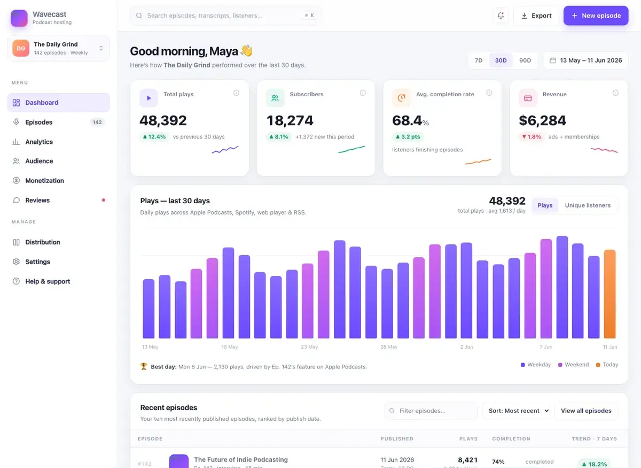The image size is (641, 468).
Task: Open The Future of Indie Podcasting episode
Action: coord(241,459)
